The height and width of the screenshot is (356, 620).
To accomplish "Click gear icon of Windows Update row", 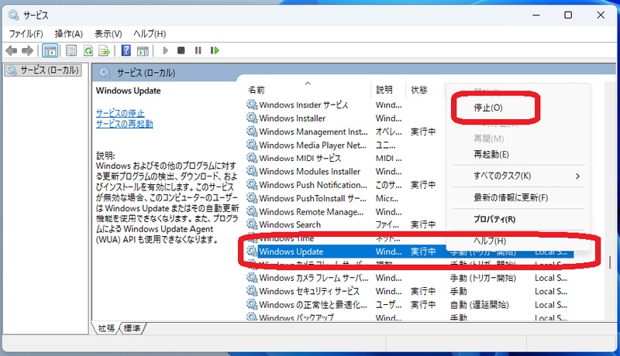I will pos(252,251).
